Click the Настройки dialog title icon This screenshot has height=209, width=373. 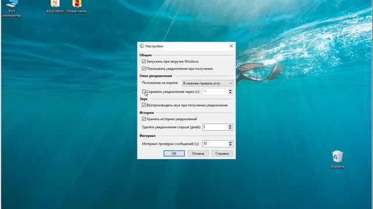pos(142,46)
